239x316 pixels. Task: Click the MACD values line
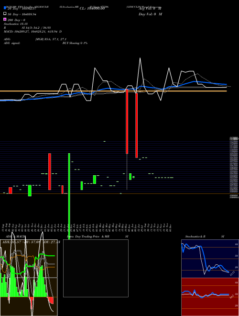pos(33,32)
